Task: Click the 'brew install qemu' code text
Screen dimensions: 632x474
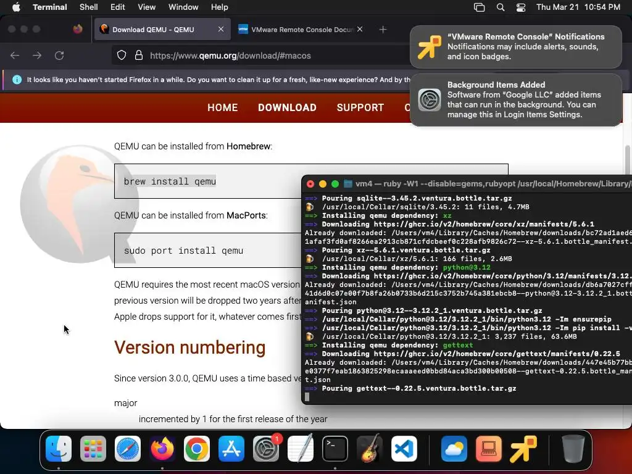Action: (x=170, y=181)
